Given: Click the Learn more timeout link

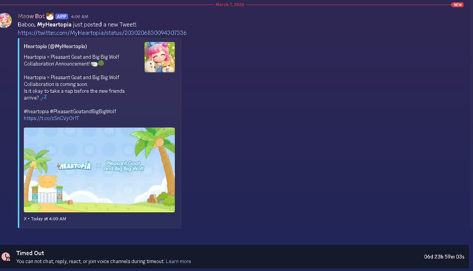Looking at the screenshot, I should (x=178, y=262).
